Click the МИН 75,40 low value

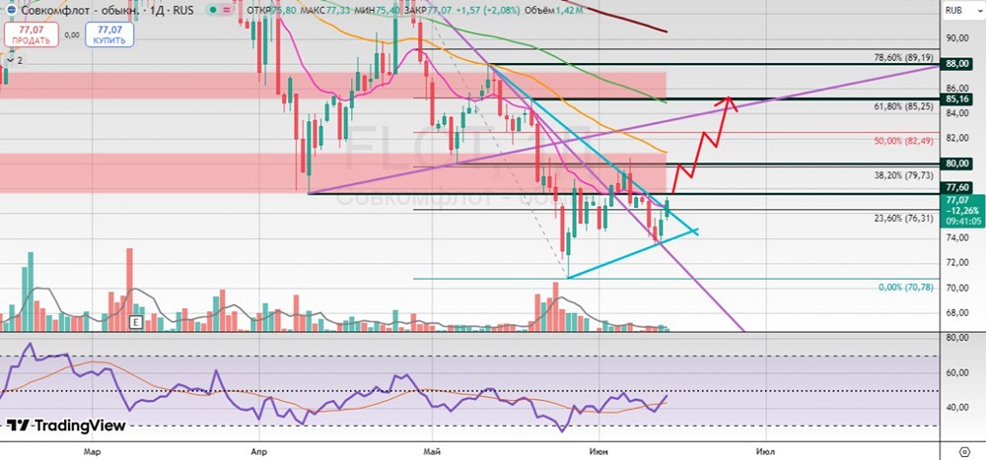coord(377,10)
